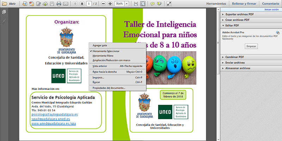Click the sign document pen icon
The width and height of the screenshot is (282, 141).
coord(38,4)
